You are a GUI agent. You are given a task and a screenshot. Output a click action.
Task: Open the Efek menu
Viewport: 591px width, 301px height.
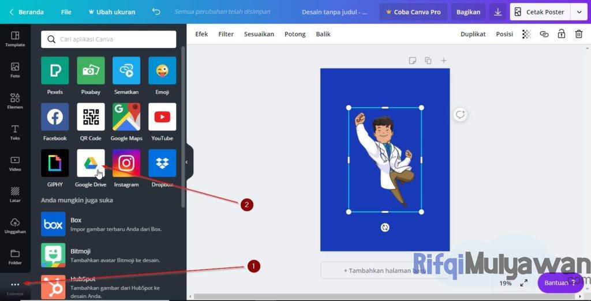pyautogui.click(x=201, y=34)
